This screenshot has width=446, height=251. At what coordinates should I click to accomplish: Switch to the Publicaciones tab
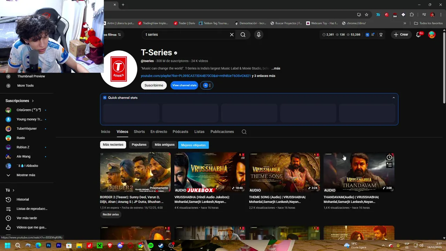[222, 132]
